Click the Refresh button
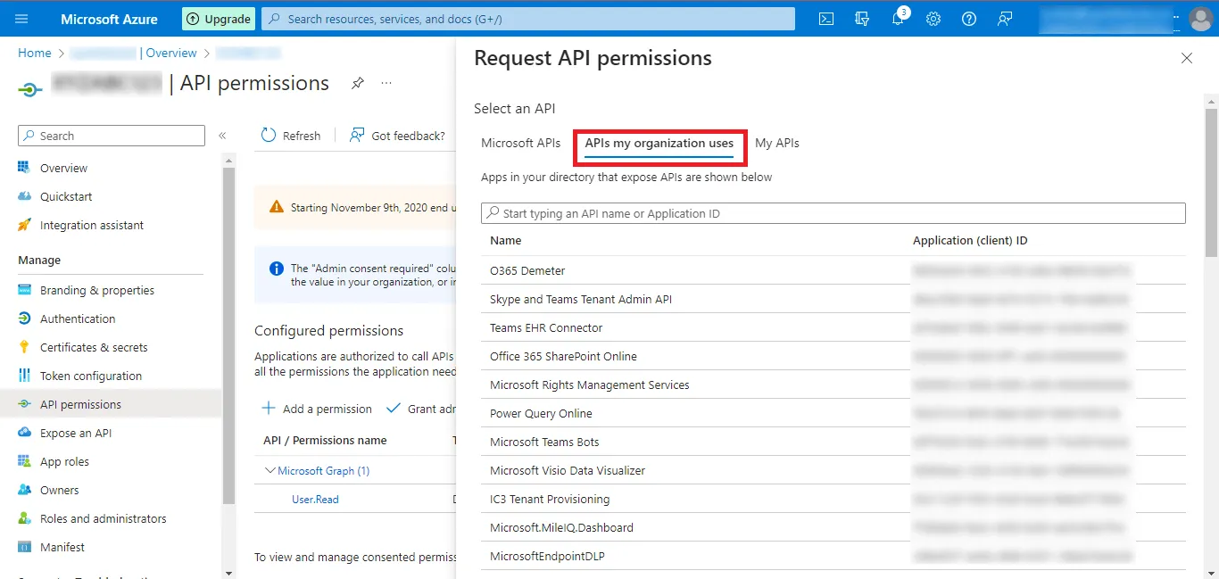1219x579 pixels. [x=291, y=136]
